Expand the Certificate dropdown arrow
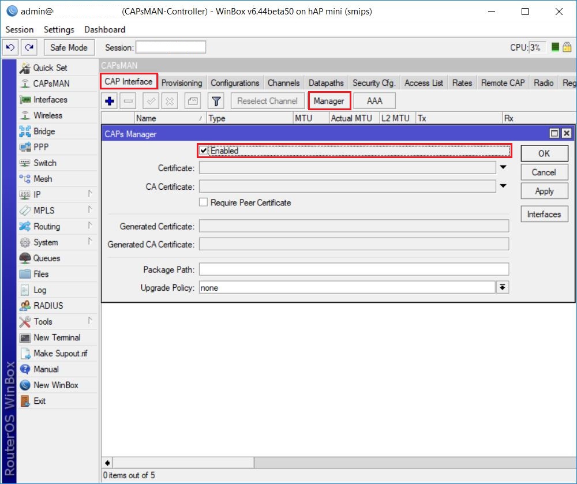This screenshot has width=577, height=484. pyautogui.click(x=503, y=167)
